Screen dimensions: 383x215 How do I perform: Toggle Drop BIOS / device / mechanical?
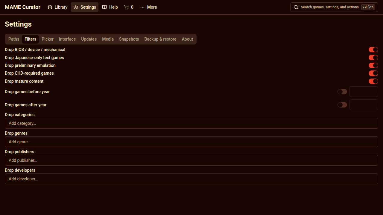pos(373,50)
